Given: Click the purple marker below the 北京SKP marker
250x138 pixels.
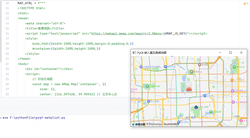Looking at the screenshot, I should point(233,102).
